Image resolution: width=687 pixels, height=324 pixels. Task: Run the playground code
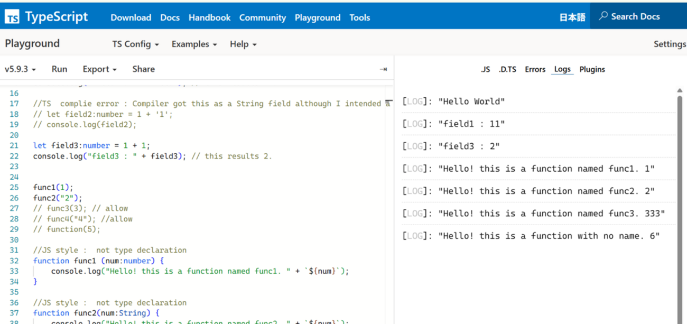tap(59, 69)
